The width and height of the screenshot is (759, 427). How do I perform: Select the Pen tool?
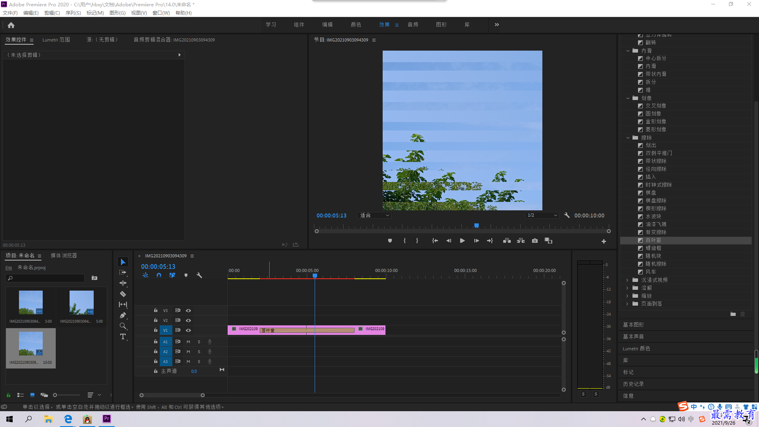[x=123, y=315]
